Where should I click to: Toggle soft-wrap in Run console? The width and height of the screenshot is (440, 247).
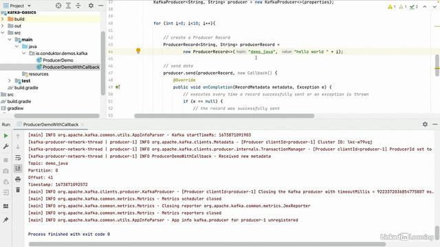tap(18, 158)
